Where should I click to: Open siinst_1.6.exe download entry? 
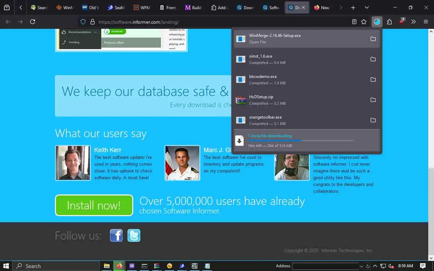300,59
